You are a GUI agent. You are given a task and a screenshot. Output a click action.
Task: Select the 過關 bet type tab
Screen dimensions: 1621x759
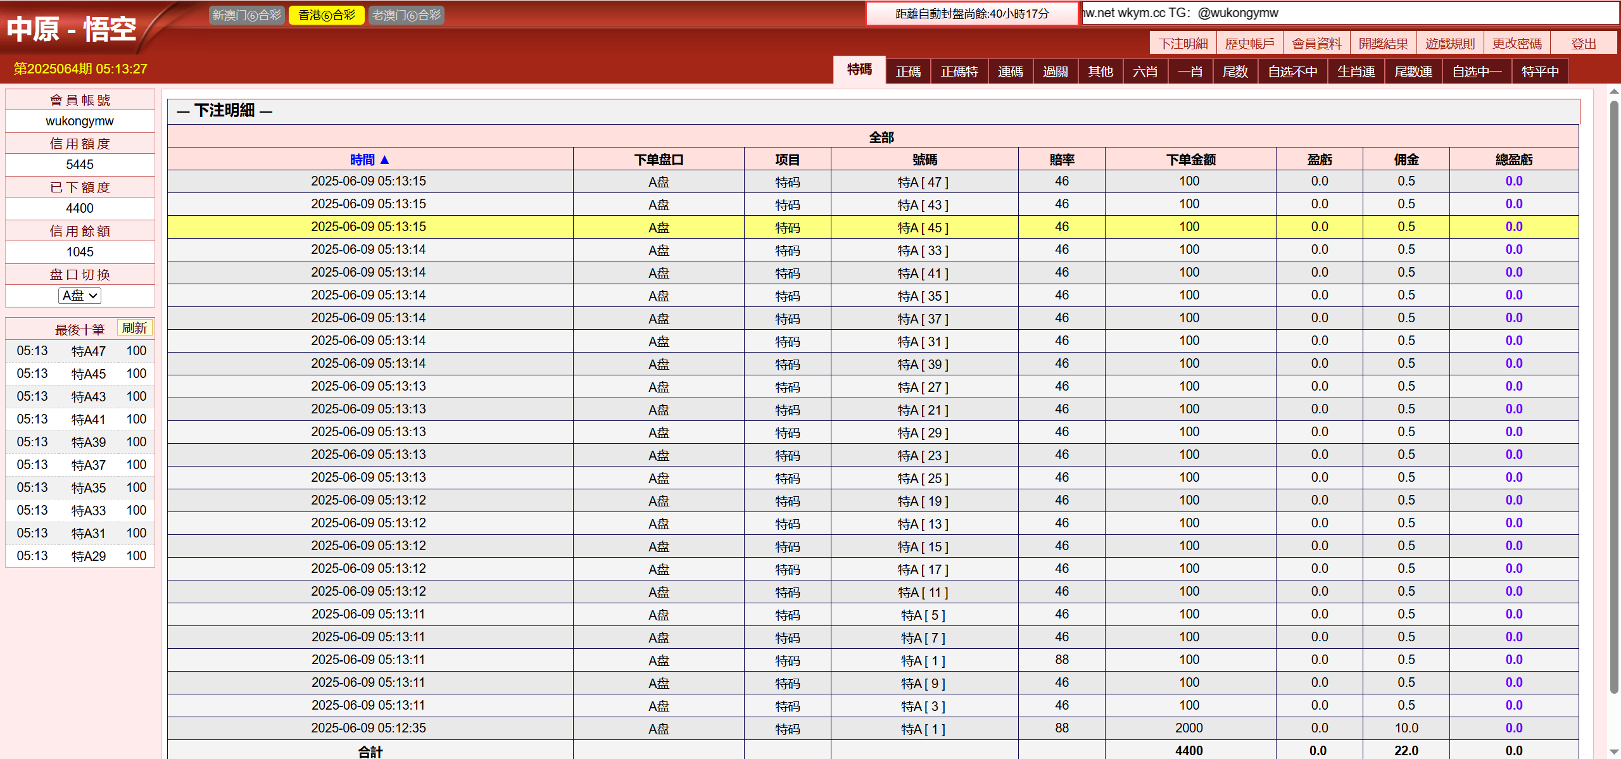(1055, 72)
